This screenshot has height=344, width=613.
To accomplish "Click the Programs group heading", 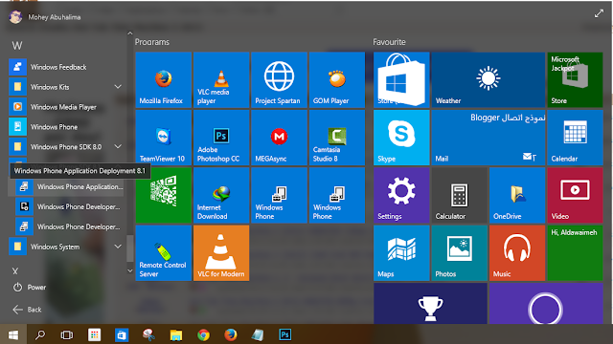I will 152,42.
